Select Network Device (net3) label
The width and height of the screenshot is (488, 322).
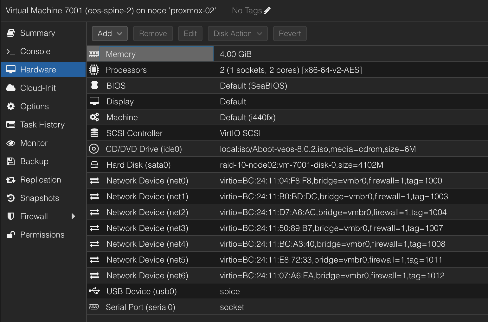(147, 228)
